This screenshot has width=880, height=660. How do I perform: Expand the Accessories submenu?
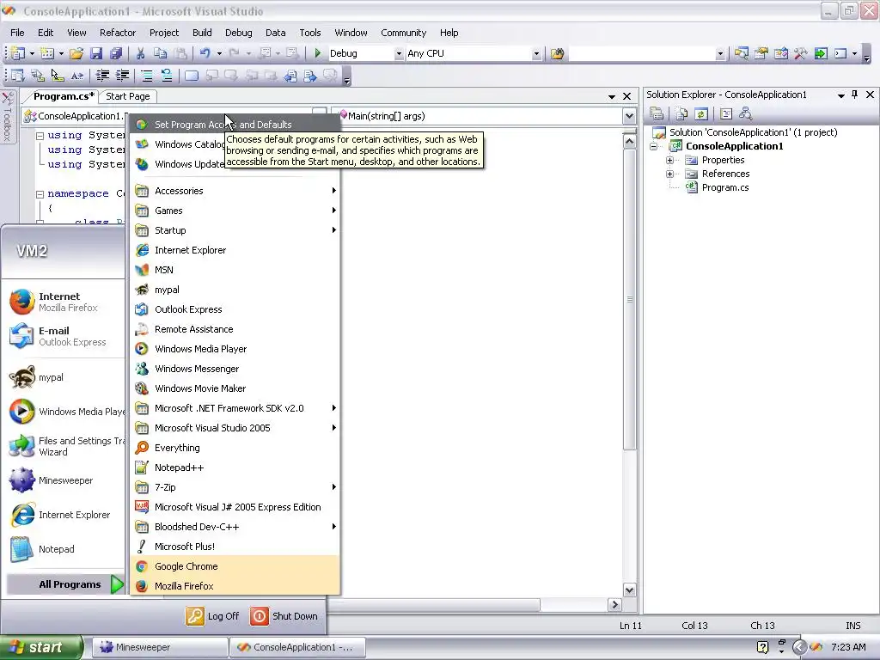point(235,191)
